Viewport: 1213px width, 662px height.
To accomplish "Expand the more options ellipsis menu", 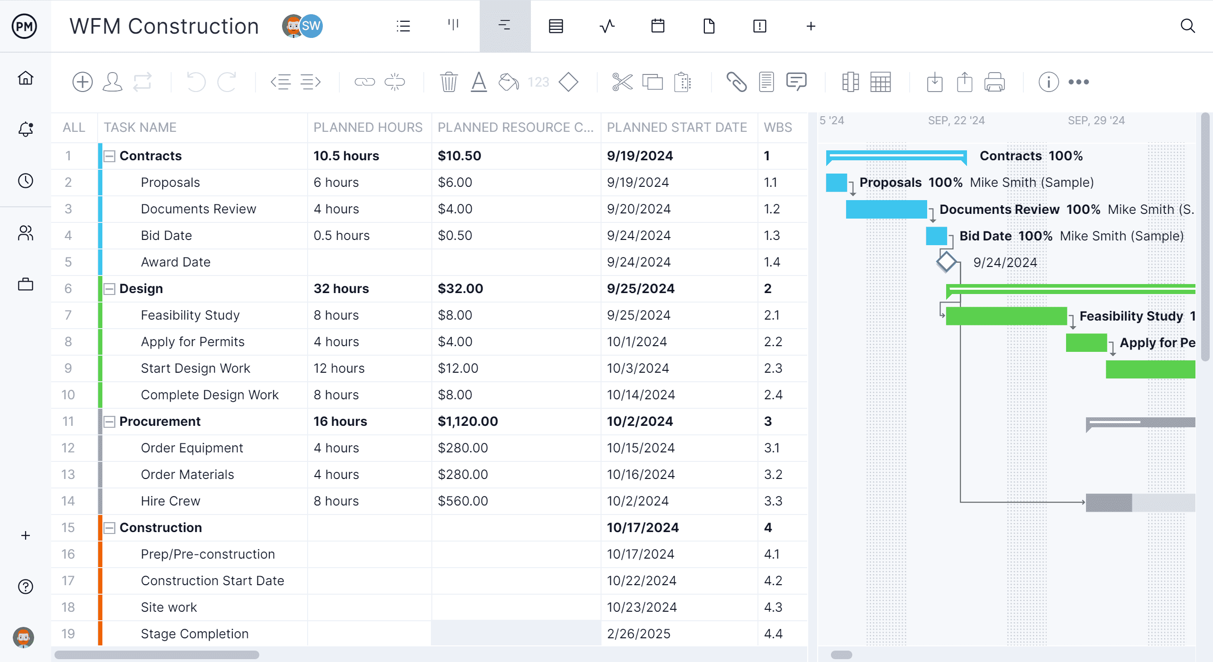I will 1079,82.
